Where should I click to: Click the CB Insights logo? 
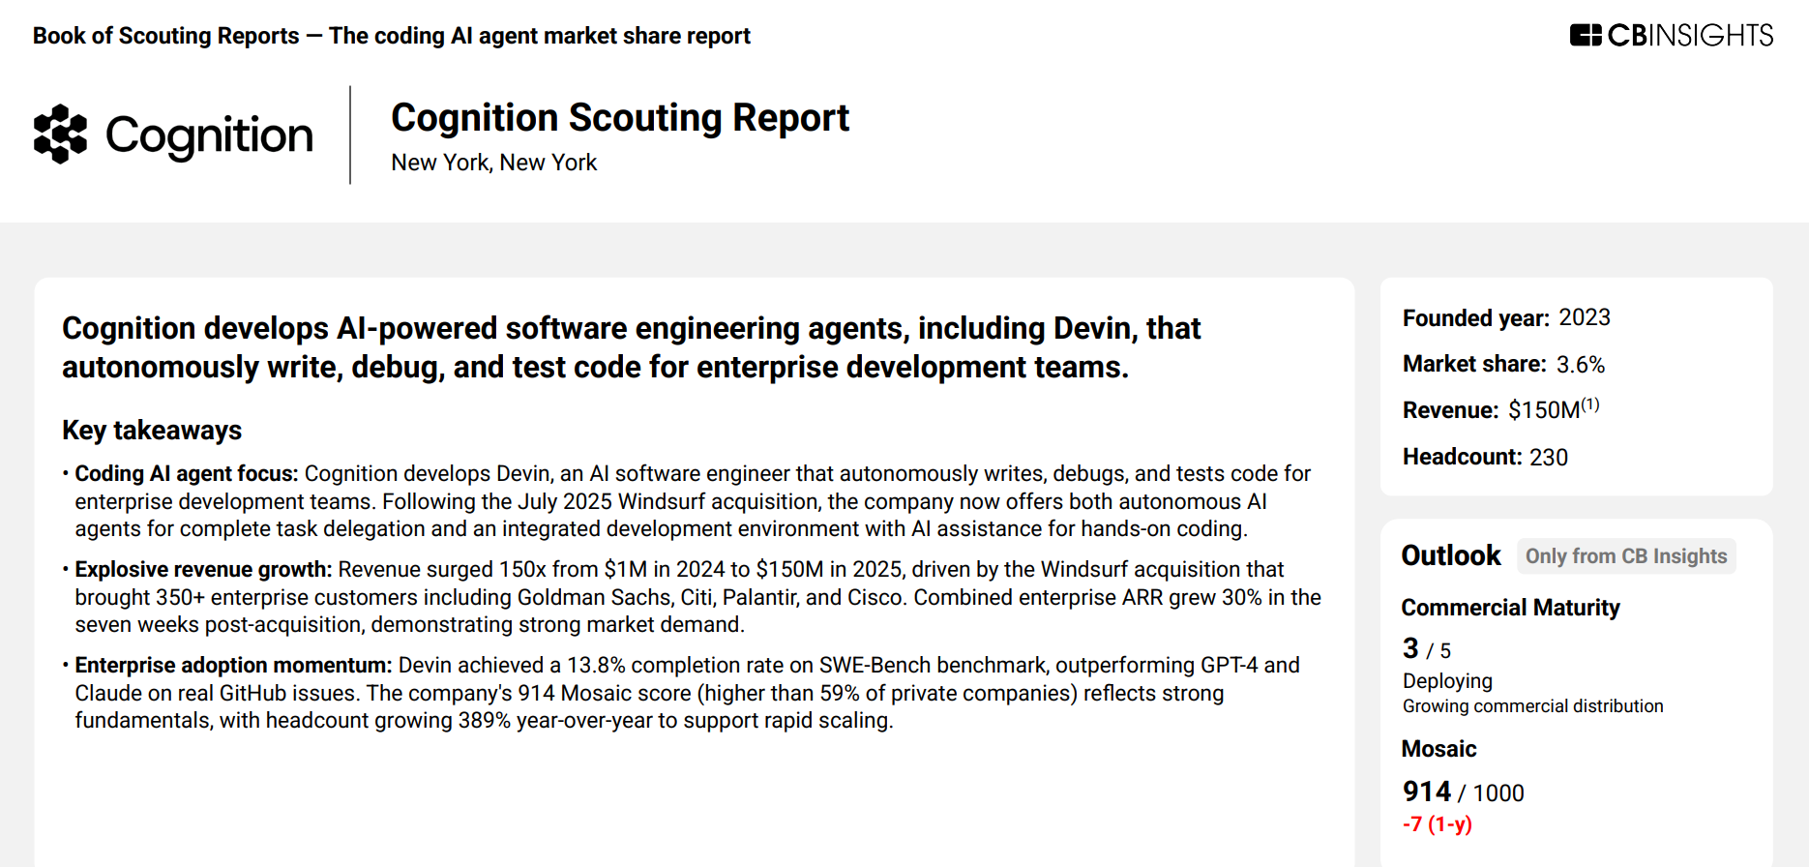click(x=1671, y=36)
